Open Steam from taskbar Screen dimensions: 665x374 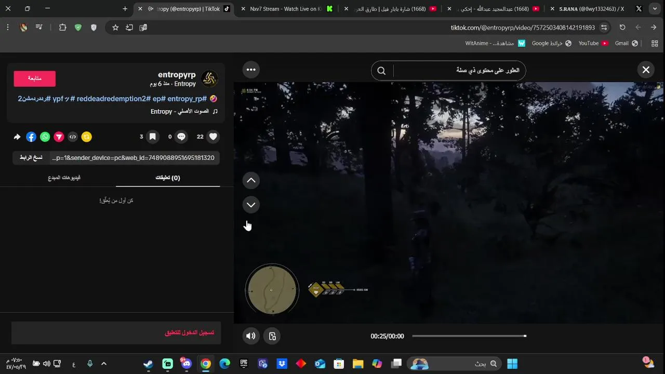click(x=149, y=364)
